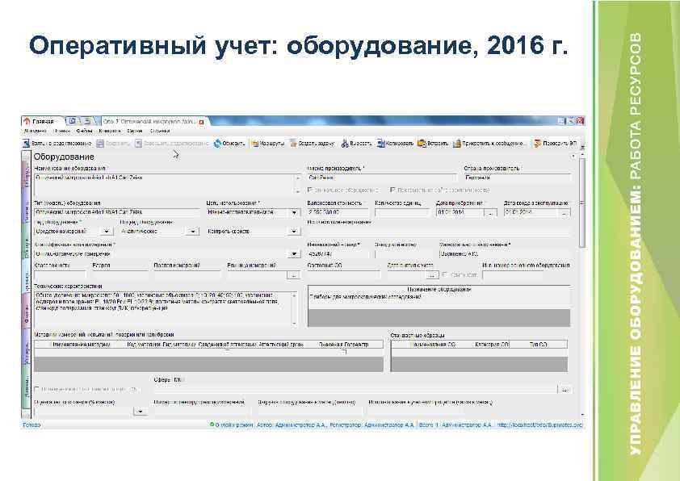This screenshot has height=481, width=680.
Task: Click 'Онлайн режим' status indicator
Action: (x=231, y=425)
